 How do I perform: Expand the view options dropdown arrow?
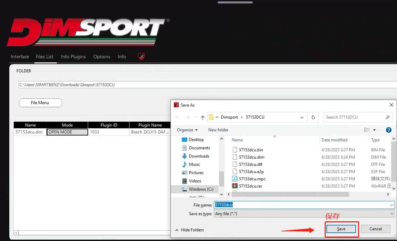click(x=375, y=130)
